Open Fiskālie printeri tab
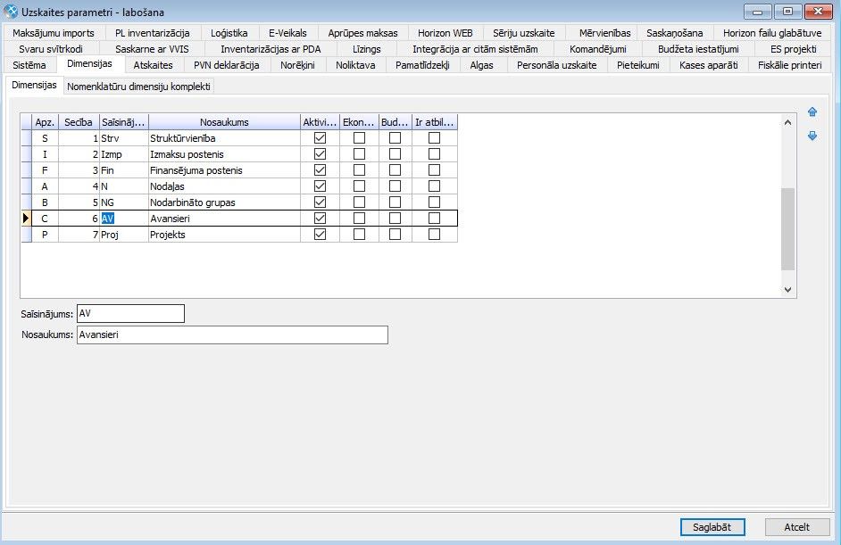The width and height of the screenshot is (841, 545). click(789, 65)
